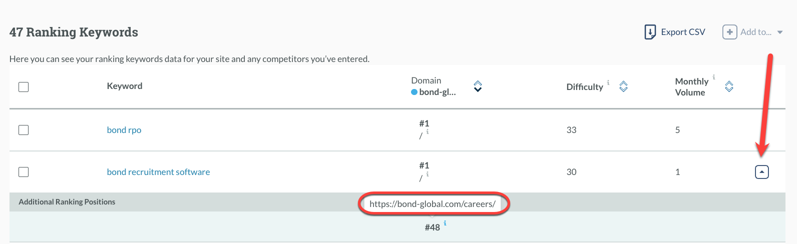Click the Export CSV download icon

click(x=650, y=32)
